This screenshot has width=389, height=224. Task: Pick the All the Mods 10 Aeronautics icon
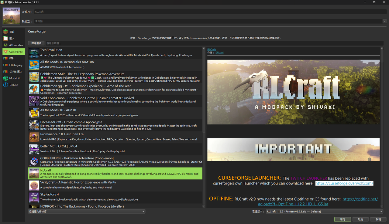pos(34,65)
